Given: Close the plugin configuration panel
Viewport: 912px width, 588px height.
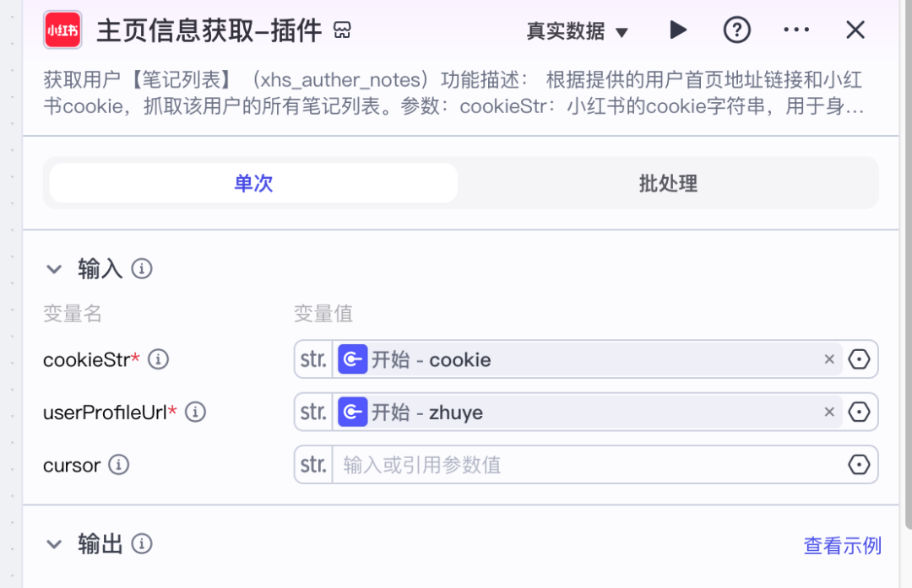Looking at the screenshot, I should click(855, 30).
